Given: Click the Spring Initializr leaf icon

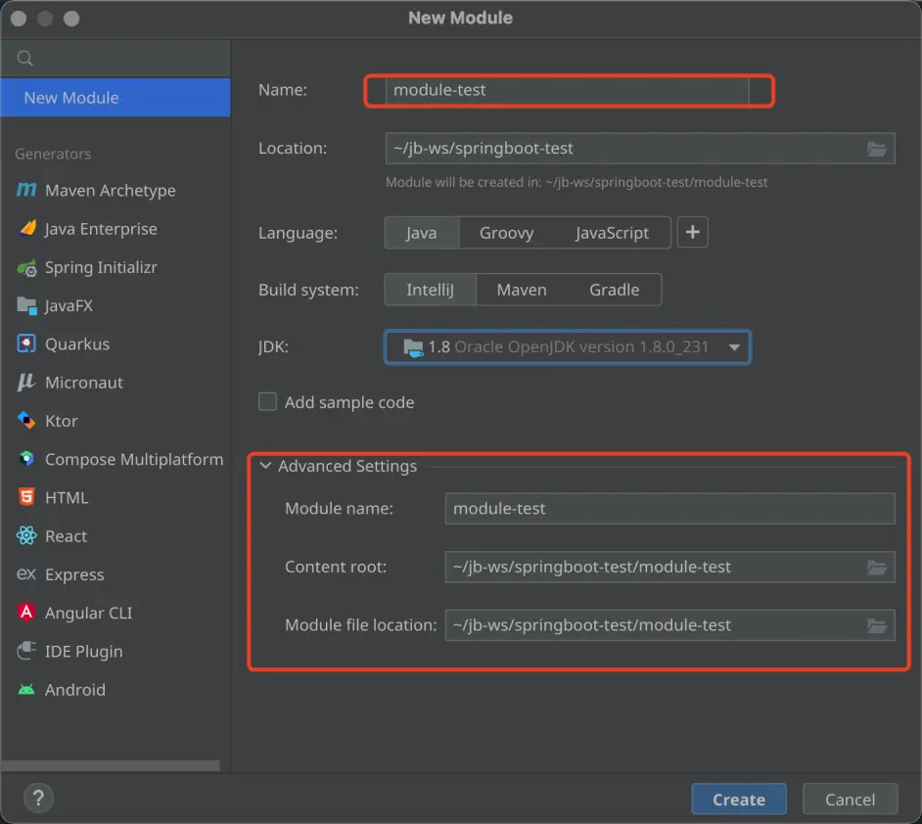Looking at the screenshot, I should click(x=27, y=267).
